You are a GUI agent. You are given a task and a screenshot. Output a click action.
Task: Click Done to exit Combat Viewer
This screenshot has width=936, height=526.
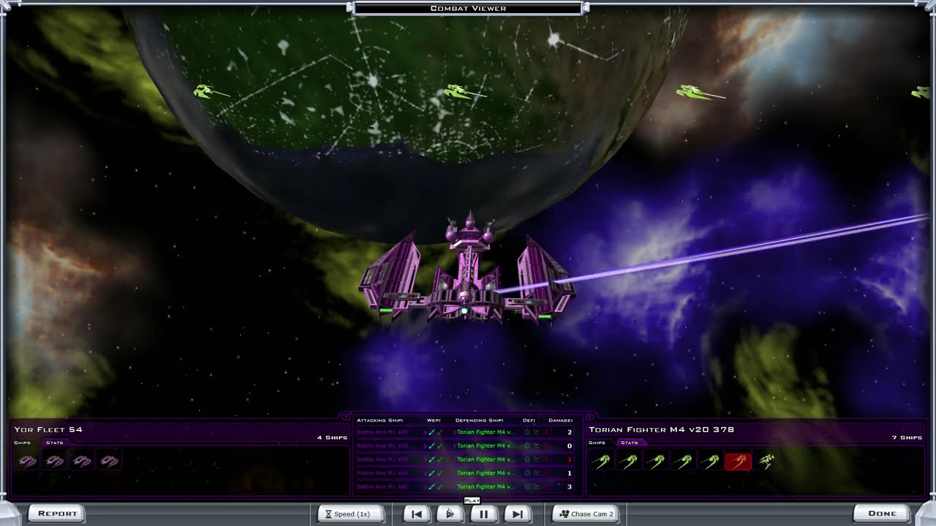click(882, 514)
